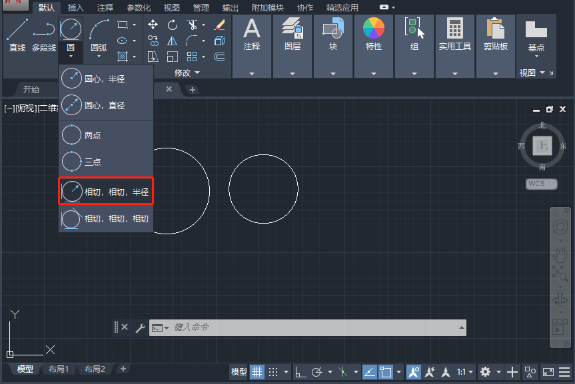The image size is (575, 384).
Task: Select the Rotate tool icon
Action: 173,25
